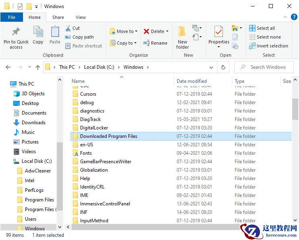299x240 pixels.
Task: Switch to the View ribbon tab
Action: [80, 17]
